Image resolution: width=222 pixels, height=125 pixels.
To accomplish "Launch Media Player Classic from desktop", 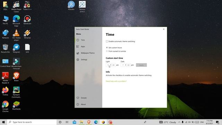I will pyautogui.click(x=16, y=7).
